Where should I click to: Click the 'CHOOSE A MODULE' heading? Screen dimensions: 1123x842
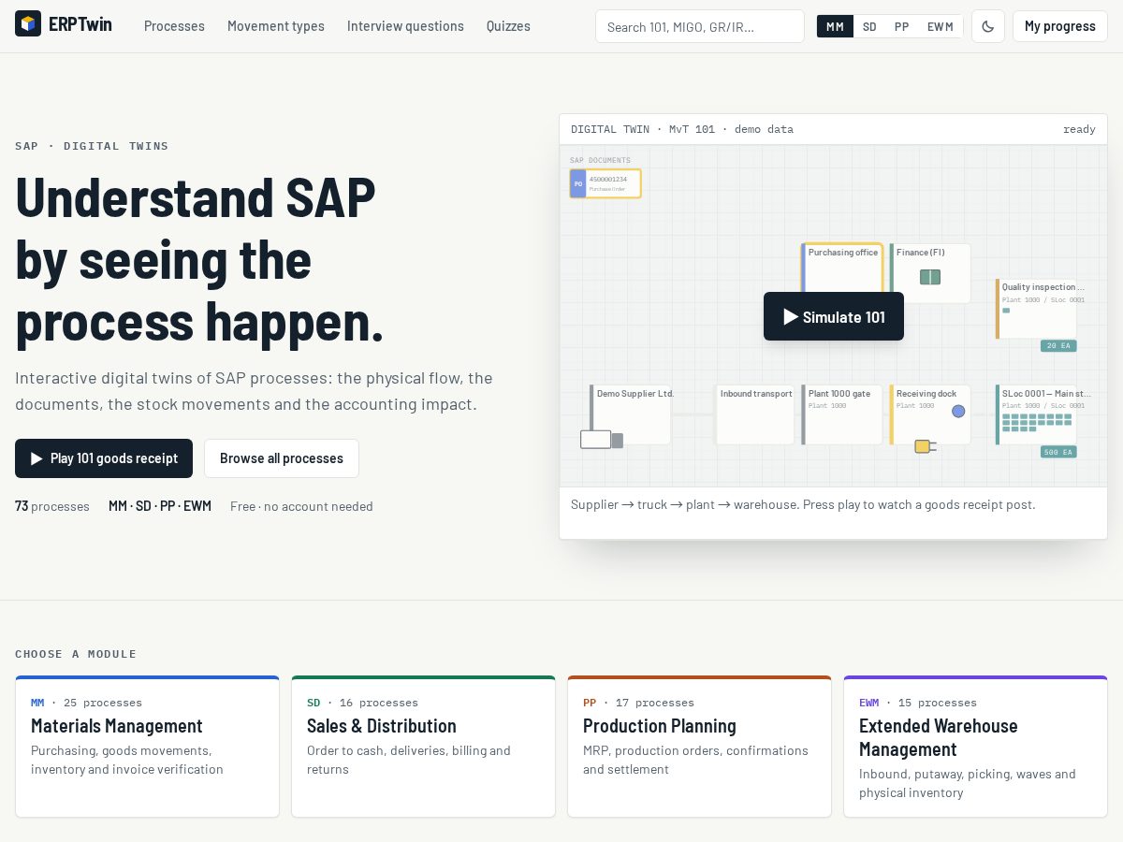point(76,654)
